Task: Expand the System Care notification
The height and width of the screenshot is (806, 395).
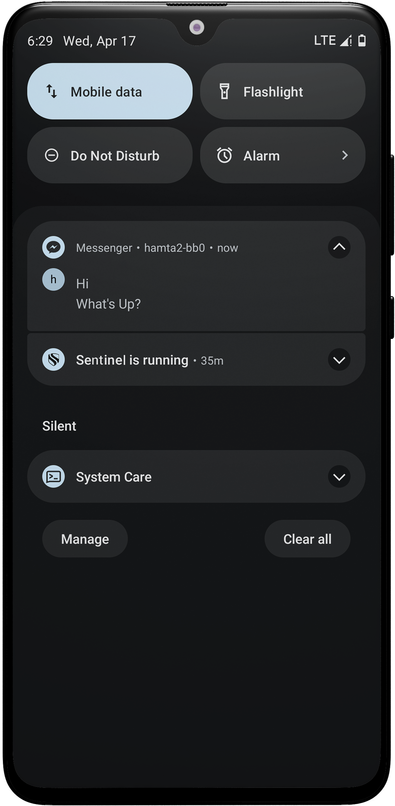Action: coord(339,477)
